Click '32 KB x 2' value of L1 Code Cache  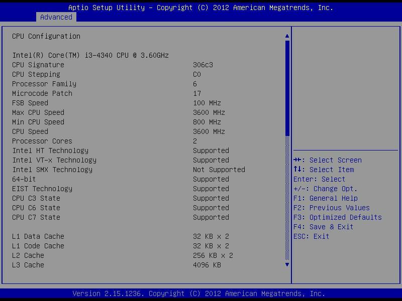(211, 246)
